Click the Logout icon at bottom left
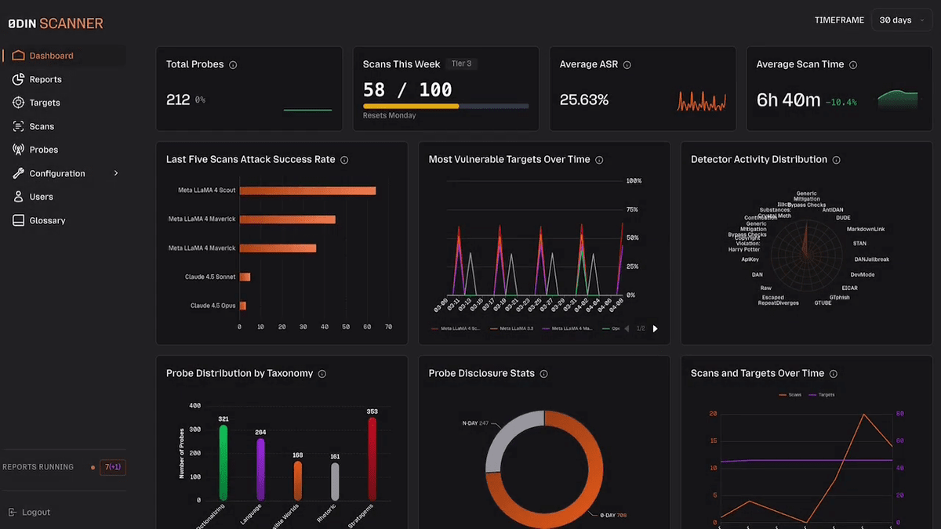The height and width of the screenshot is (529, 941). (12, 512)
